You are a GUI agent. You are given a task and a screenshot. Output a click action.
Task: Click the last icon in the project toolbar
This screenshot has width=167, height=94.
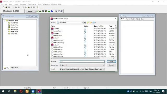62,11
